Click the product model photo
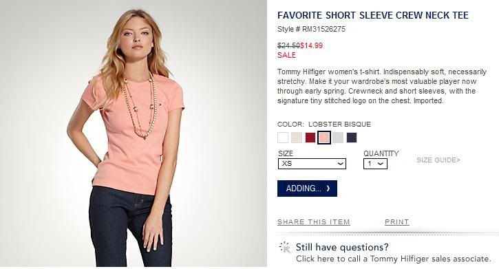This screenshot has width=499, height=269. point(134,133)
